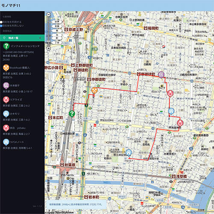Click the blue house map marker near 浅草橋5
The width and height of the screenshot is (214, 214).
(129, 153)
